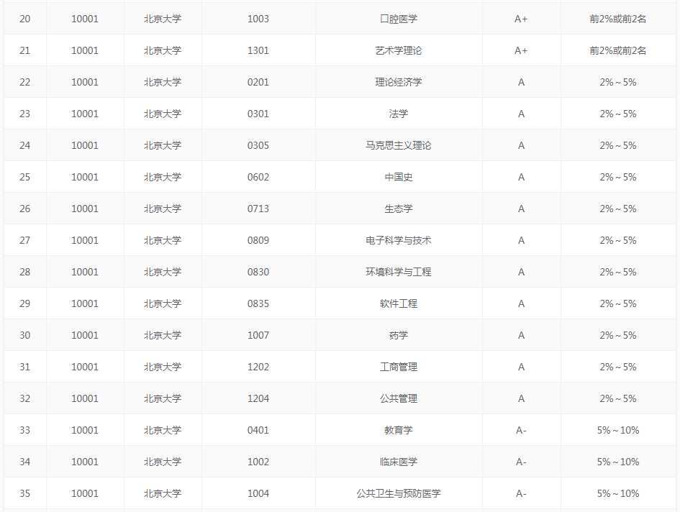
Task: Select subject code 1204
Action: pos(258,398)
